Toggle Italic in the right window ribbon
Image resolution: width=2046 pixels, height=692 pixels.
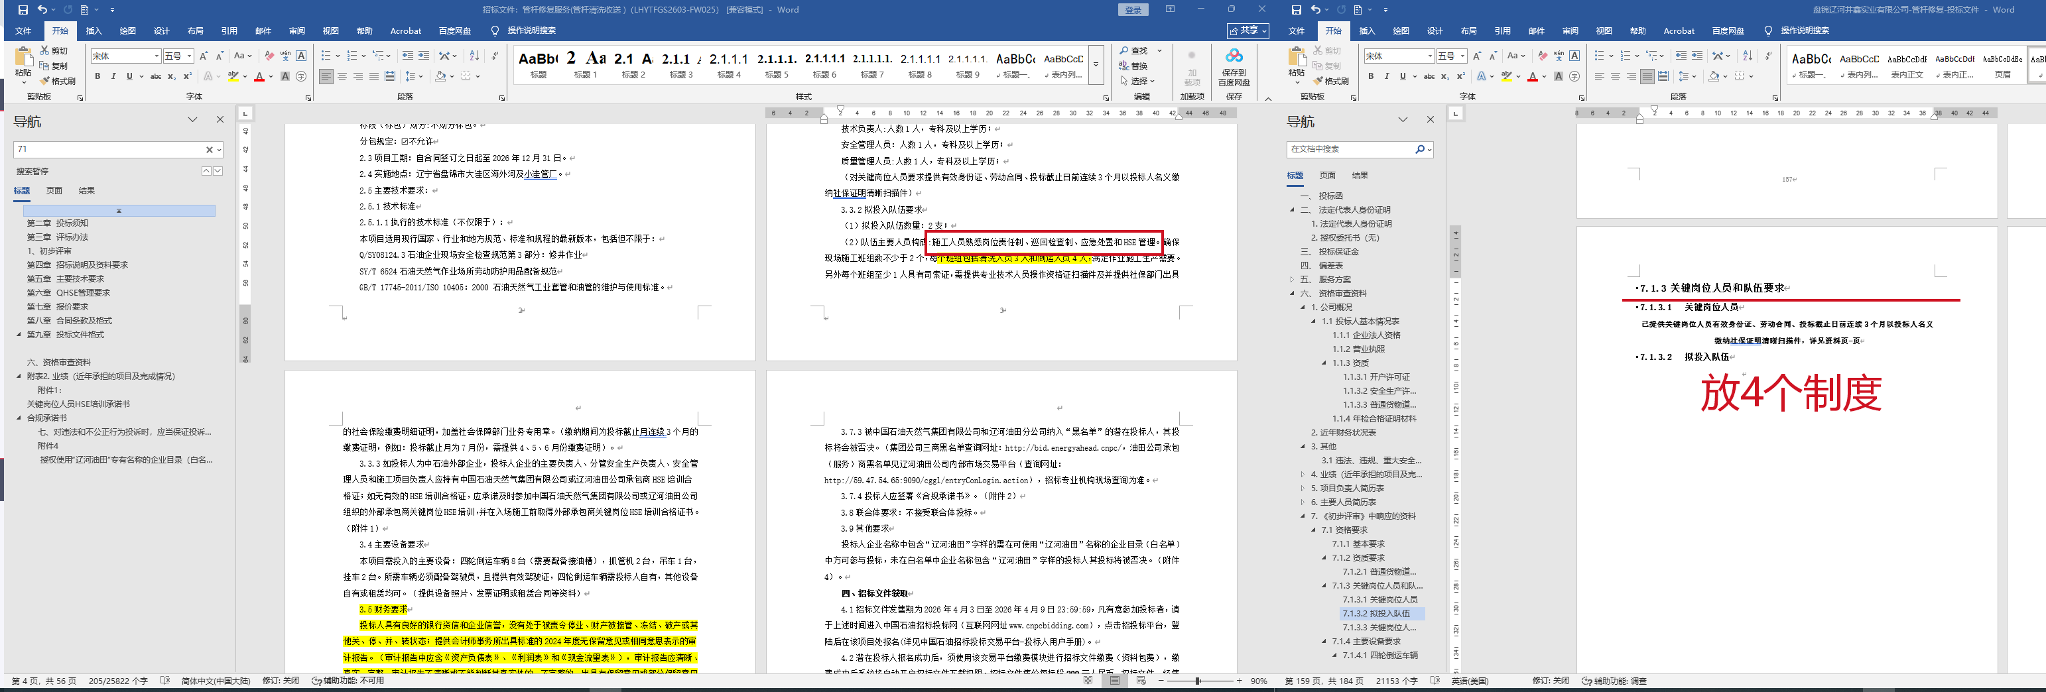point(1387,76)
